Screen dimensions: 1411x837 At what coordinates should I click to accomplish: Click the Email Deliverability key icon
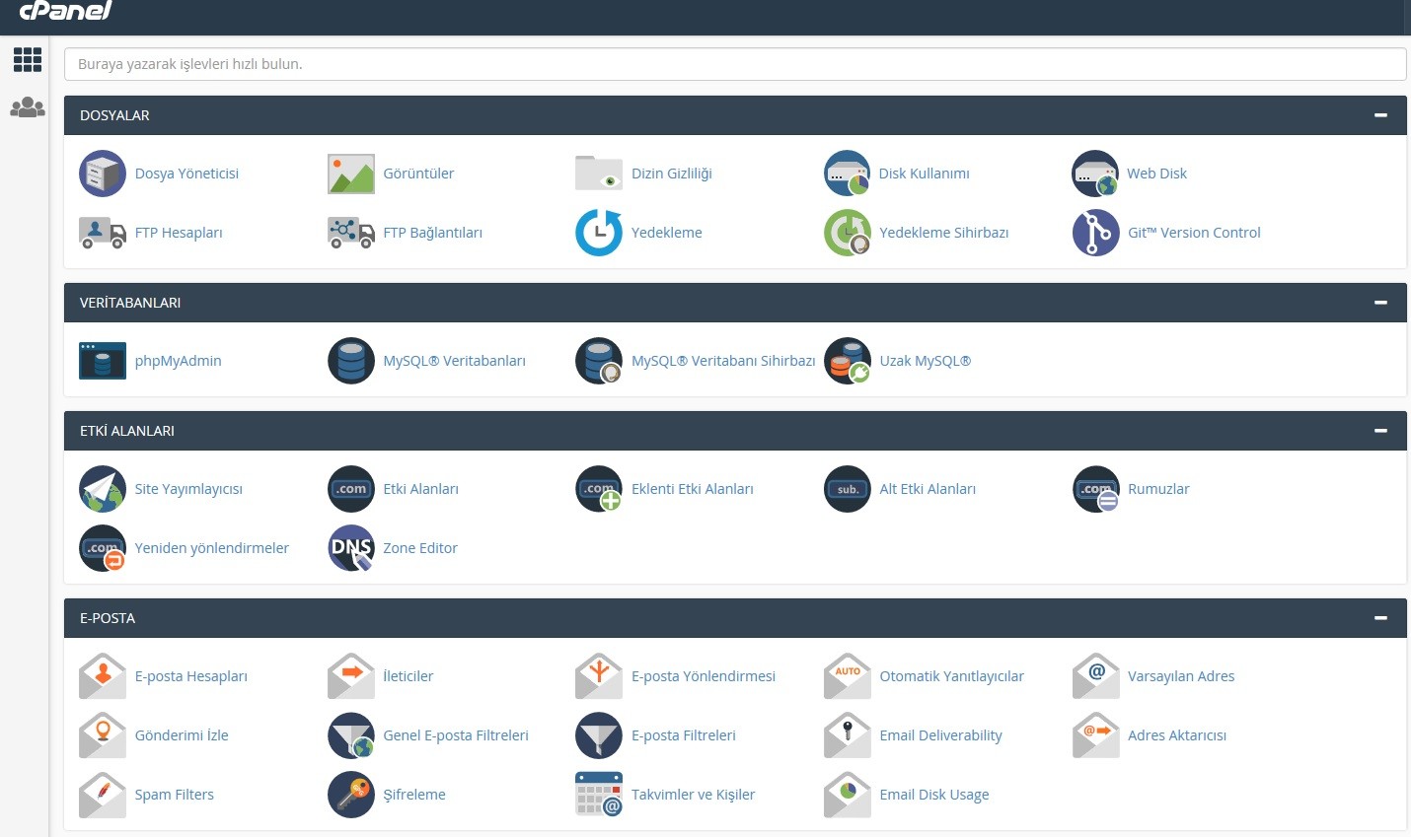click(x=848, y=735)
